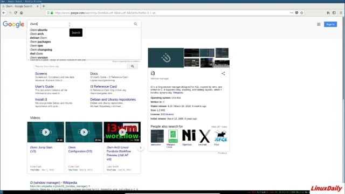This screenshot has width=345, height=194.
Task: Click the magnifier search icon in Google box
Action: (x=135, y=24)
